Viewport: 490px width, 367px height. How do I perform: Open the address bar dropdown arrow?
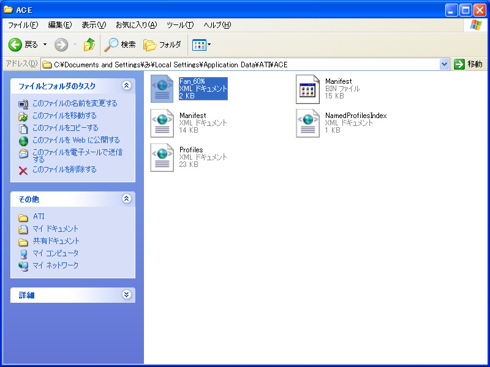pos(445,64)
